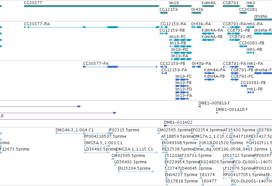
Task: Select protein lin19-PC
Action: 182,80
